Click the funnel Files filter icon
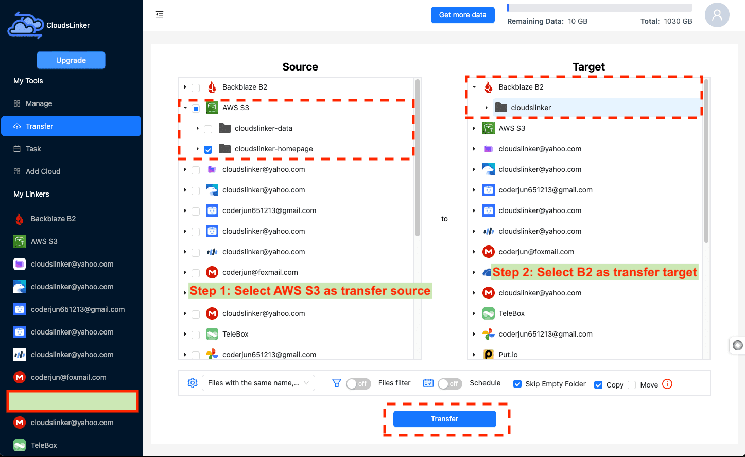The width and height of the screenshot is (745, 457). [x=337, y=383]
